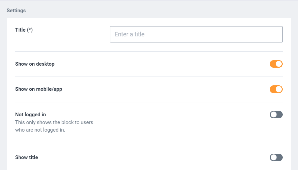Click the "Enter a title" placeholder text
The image size is (298, 170).
129,34
